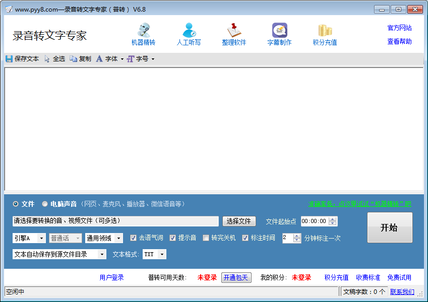The image size is (428, 302).
Task: Open the 机器精转 robot icon
Action: (x=144, y=30)
